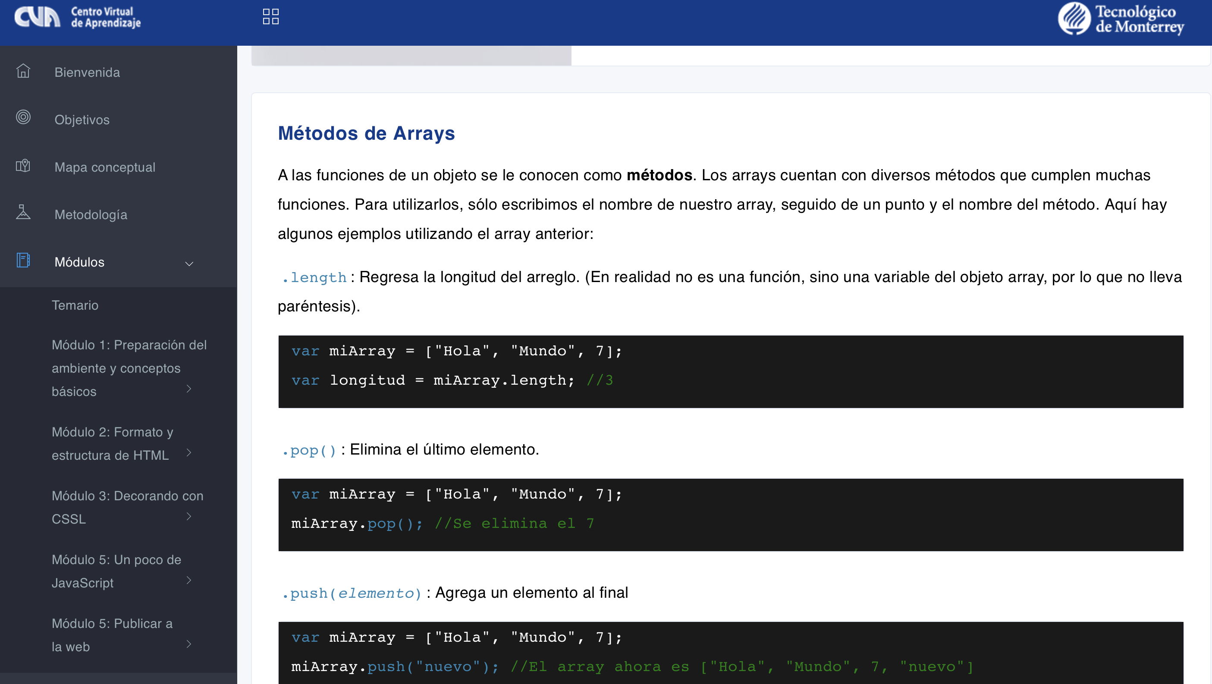This screenshot has height=684, width=1212.
Task: Expand the JavaScript module using its arrow
Action: 188,580
